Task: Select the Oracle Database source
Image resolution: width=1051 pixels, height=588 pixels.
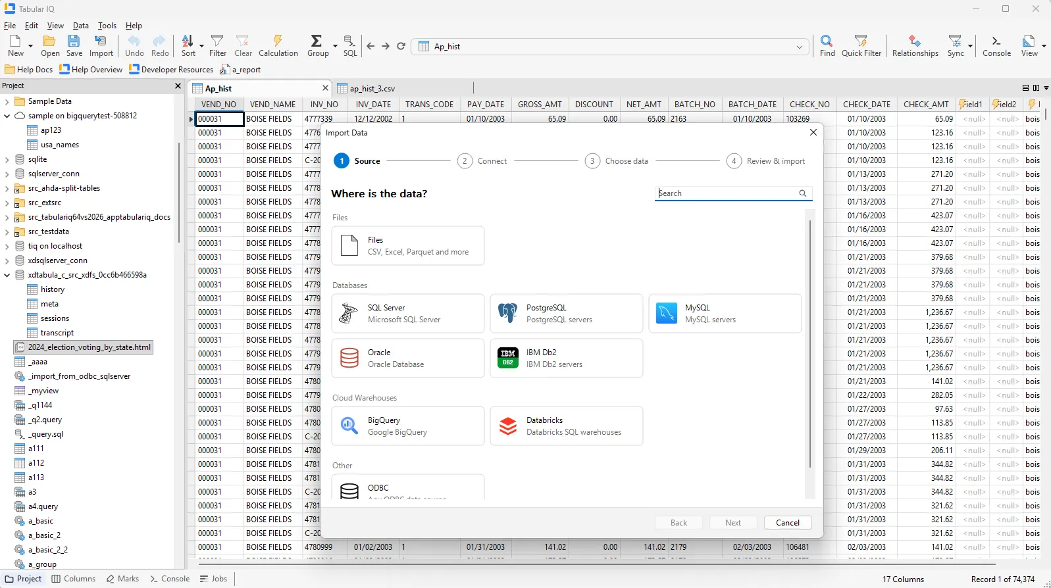Action: click(408, 358)
